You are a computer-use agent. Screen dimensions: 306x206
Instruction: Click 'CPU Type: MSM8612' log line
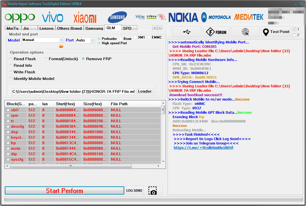(x=190, y=73)
